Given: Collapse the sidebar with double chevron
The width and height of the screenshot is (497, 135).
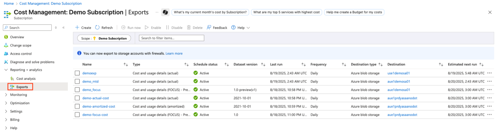Looking at the screenshot, I should click(64, 27).
